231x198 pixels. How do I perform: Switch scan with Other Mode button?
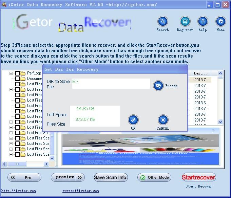coord(154,177)
